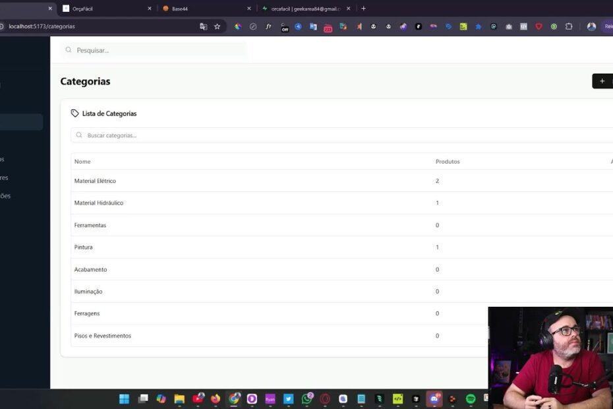Launch Spotify from the taskbar
The width and height of the screenshot is (613, 409).
pos(470,398)
